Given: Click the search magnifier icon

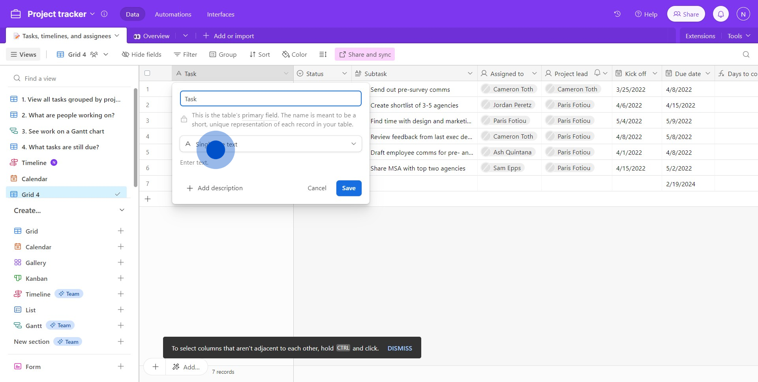Looking at the screenshot, I should click(x=746, y=54).
